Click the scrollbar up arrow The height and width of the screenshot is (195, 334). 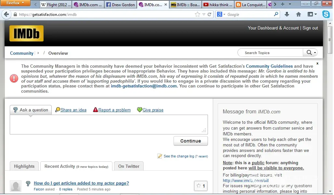coord(330,23)
